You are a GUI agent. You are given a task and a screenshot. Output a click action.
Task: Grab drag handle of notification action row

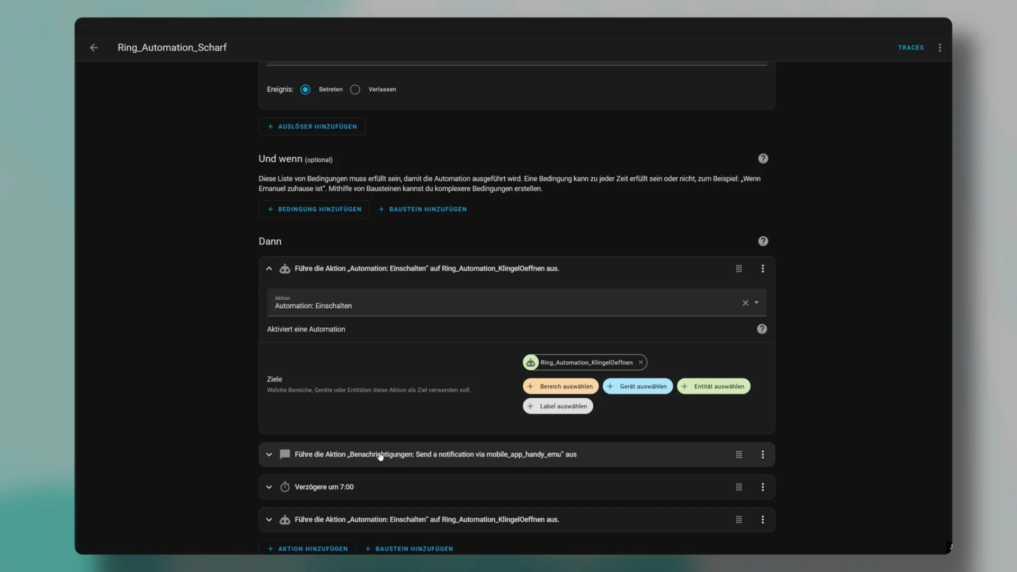(739, 454)
